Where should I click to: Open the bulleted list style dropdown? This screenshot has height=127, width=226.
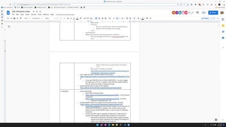119,18
